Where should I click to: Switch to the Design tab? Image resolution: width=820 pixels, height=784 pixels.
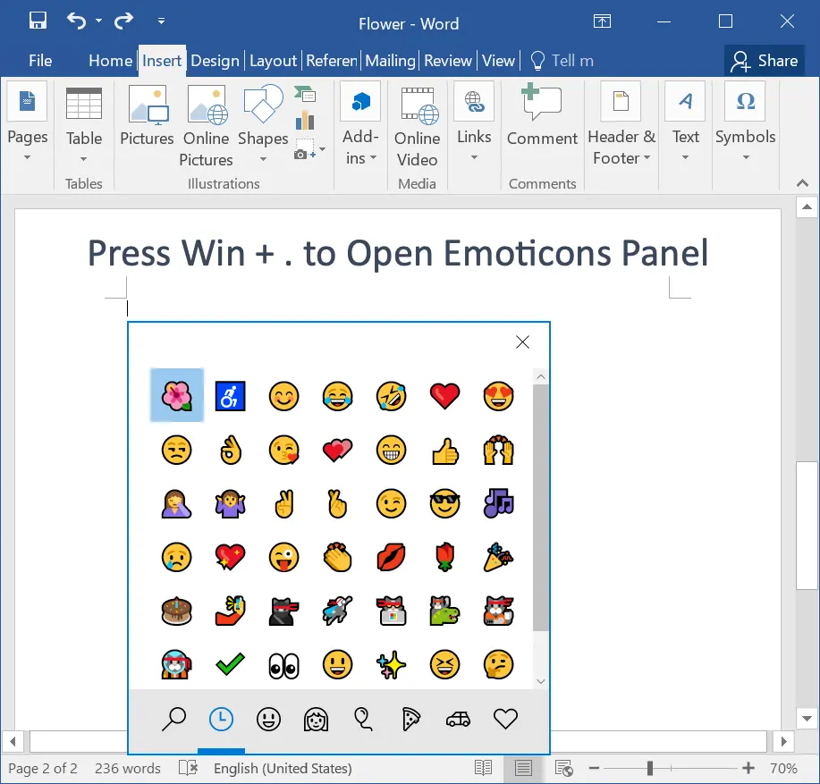click(215, 61)
